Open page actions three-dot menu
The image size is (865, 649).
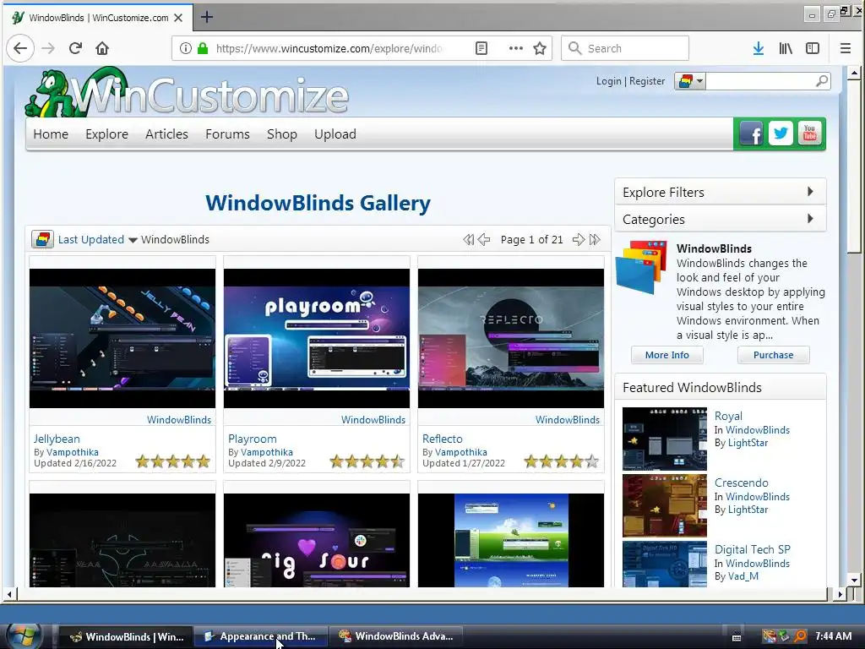pos(516,48)
